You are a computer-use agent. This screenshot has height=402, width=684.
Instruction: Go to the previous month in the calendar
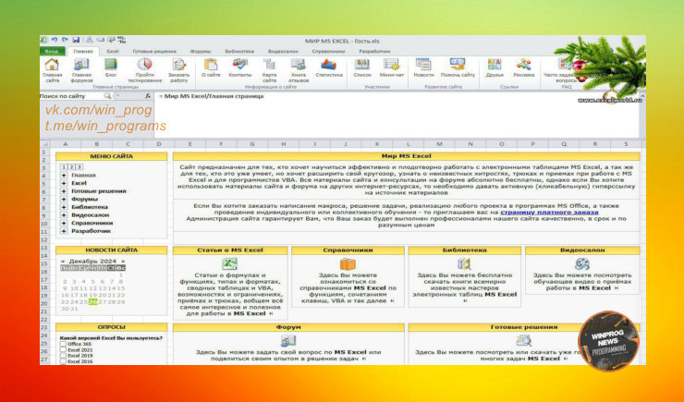pyautogui.click(x=63, y=262)
